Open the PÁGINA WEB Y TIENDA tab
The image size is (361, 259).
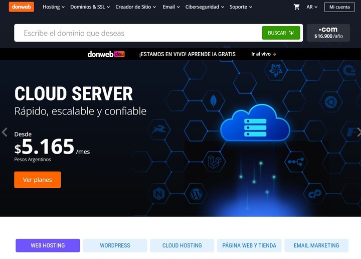tap(249, 245)
